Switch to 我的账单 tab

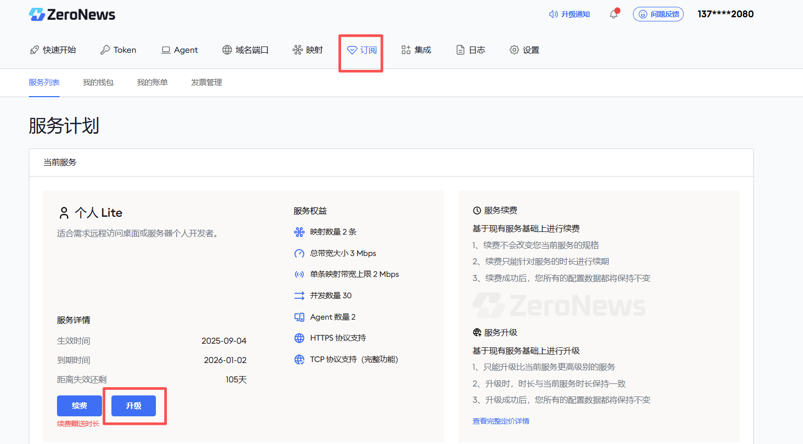(x=152, y=83)
